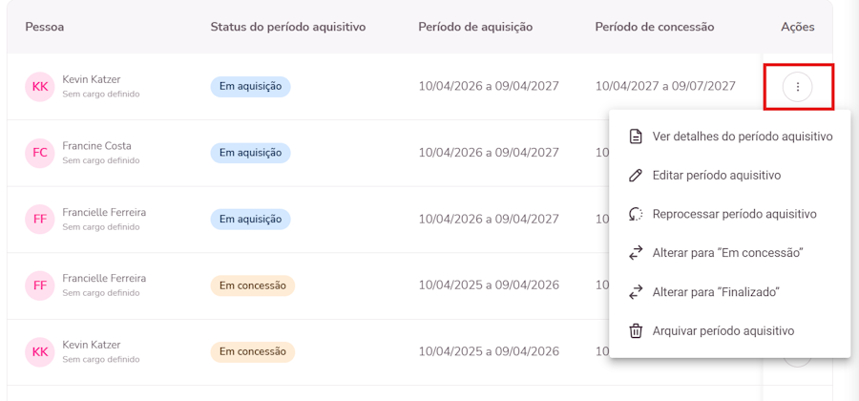Screen dimensions: 859x401
Task: Click the Pessoa column header
Action: (44, 27)
